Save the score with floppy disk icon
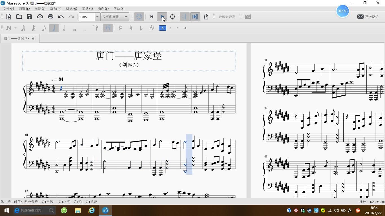 click(x=30, y=17)
